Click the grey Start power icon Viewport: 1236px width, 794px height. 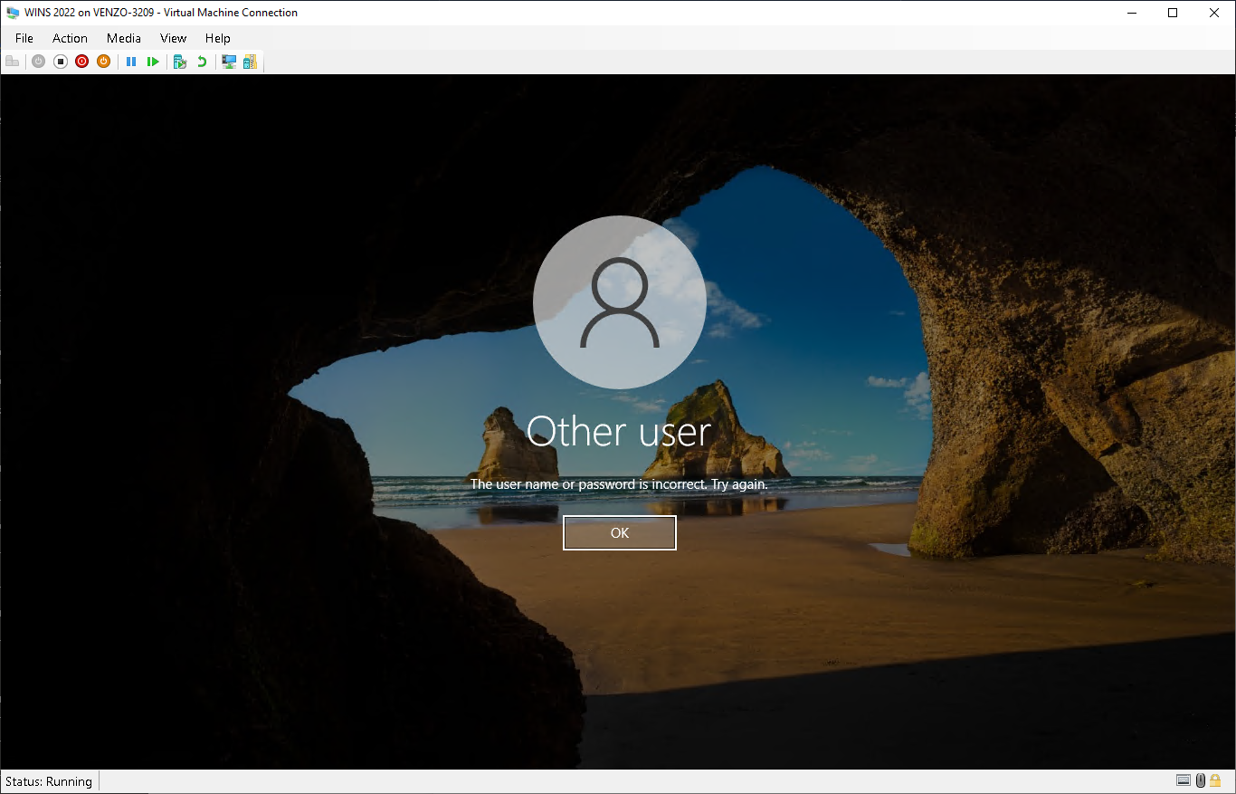pyautogui.click(x=38, y=62)
